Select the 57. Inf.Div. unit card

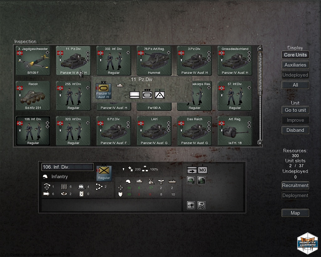tap(235, 96)
